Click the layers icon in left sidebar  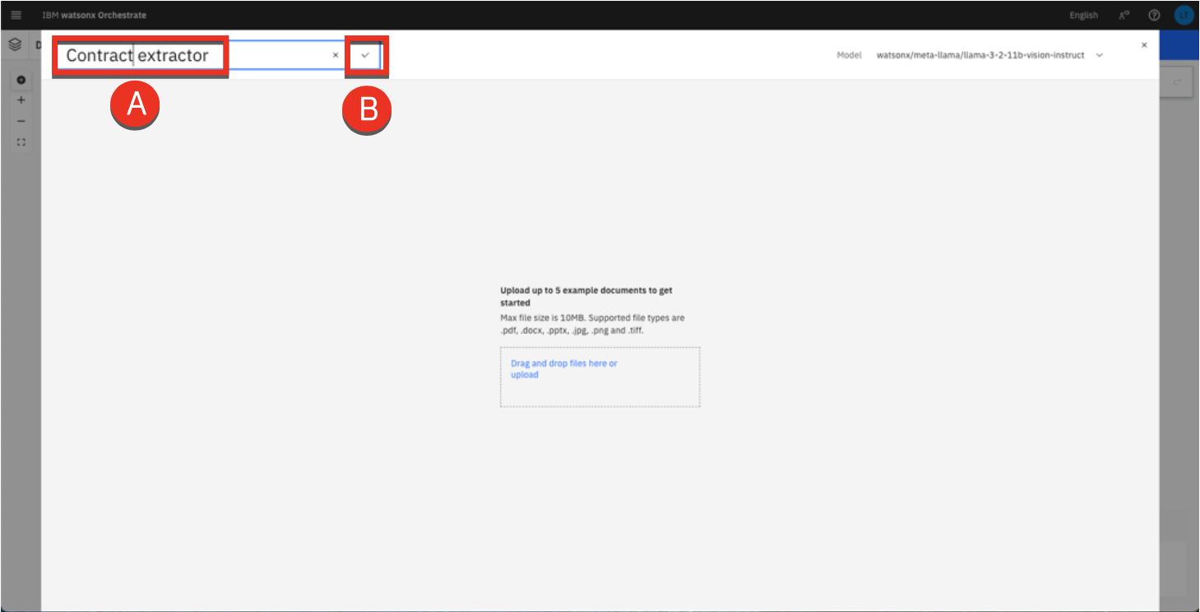(15, 44)
